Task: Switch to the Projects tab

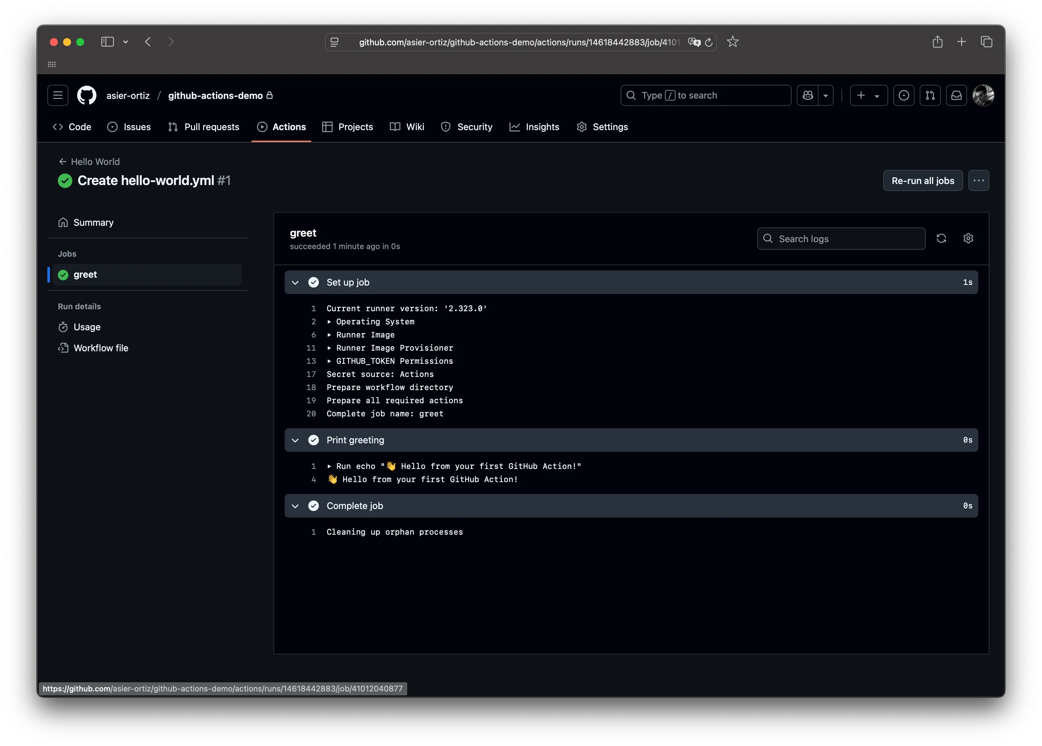Action: (347, 127)
